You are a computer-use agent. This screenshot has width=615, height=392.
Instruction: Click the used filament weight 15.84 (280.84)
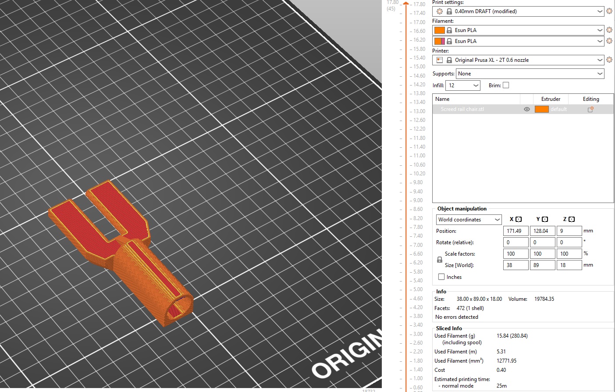click(x=512, y=336)
